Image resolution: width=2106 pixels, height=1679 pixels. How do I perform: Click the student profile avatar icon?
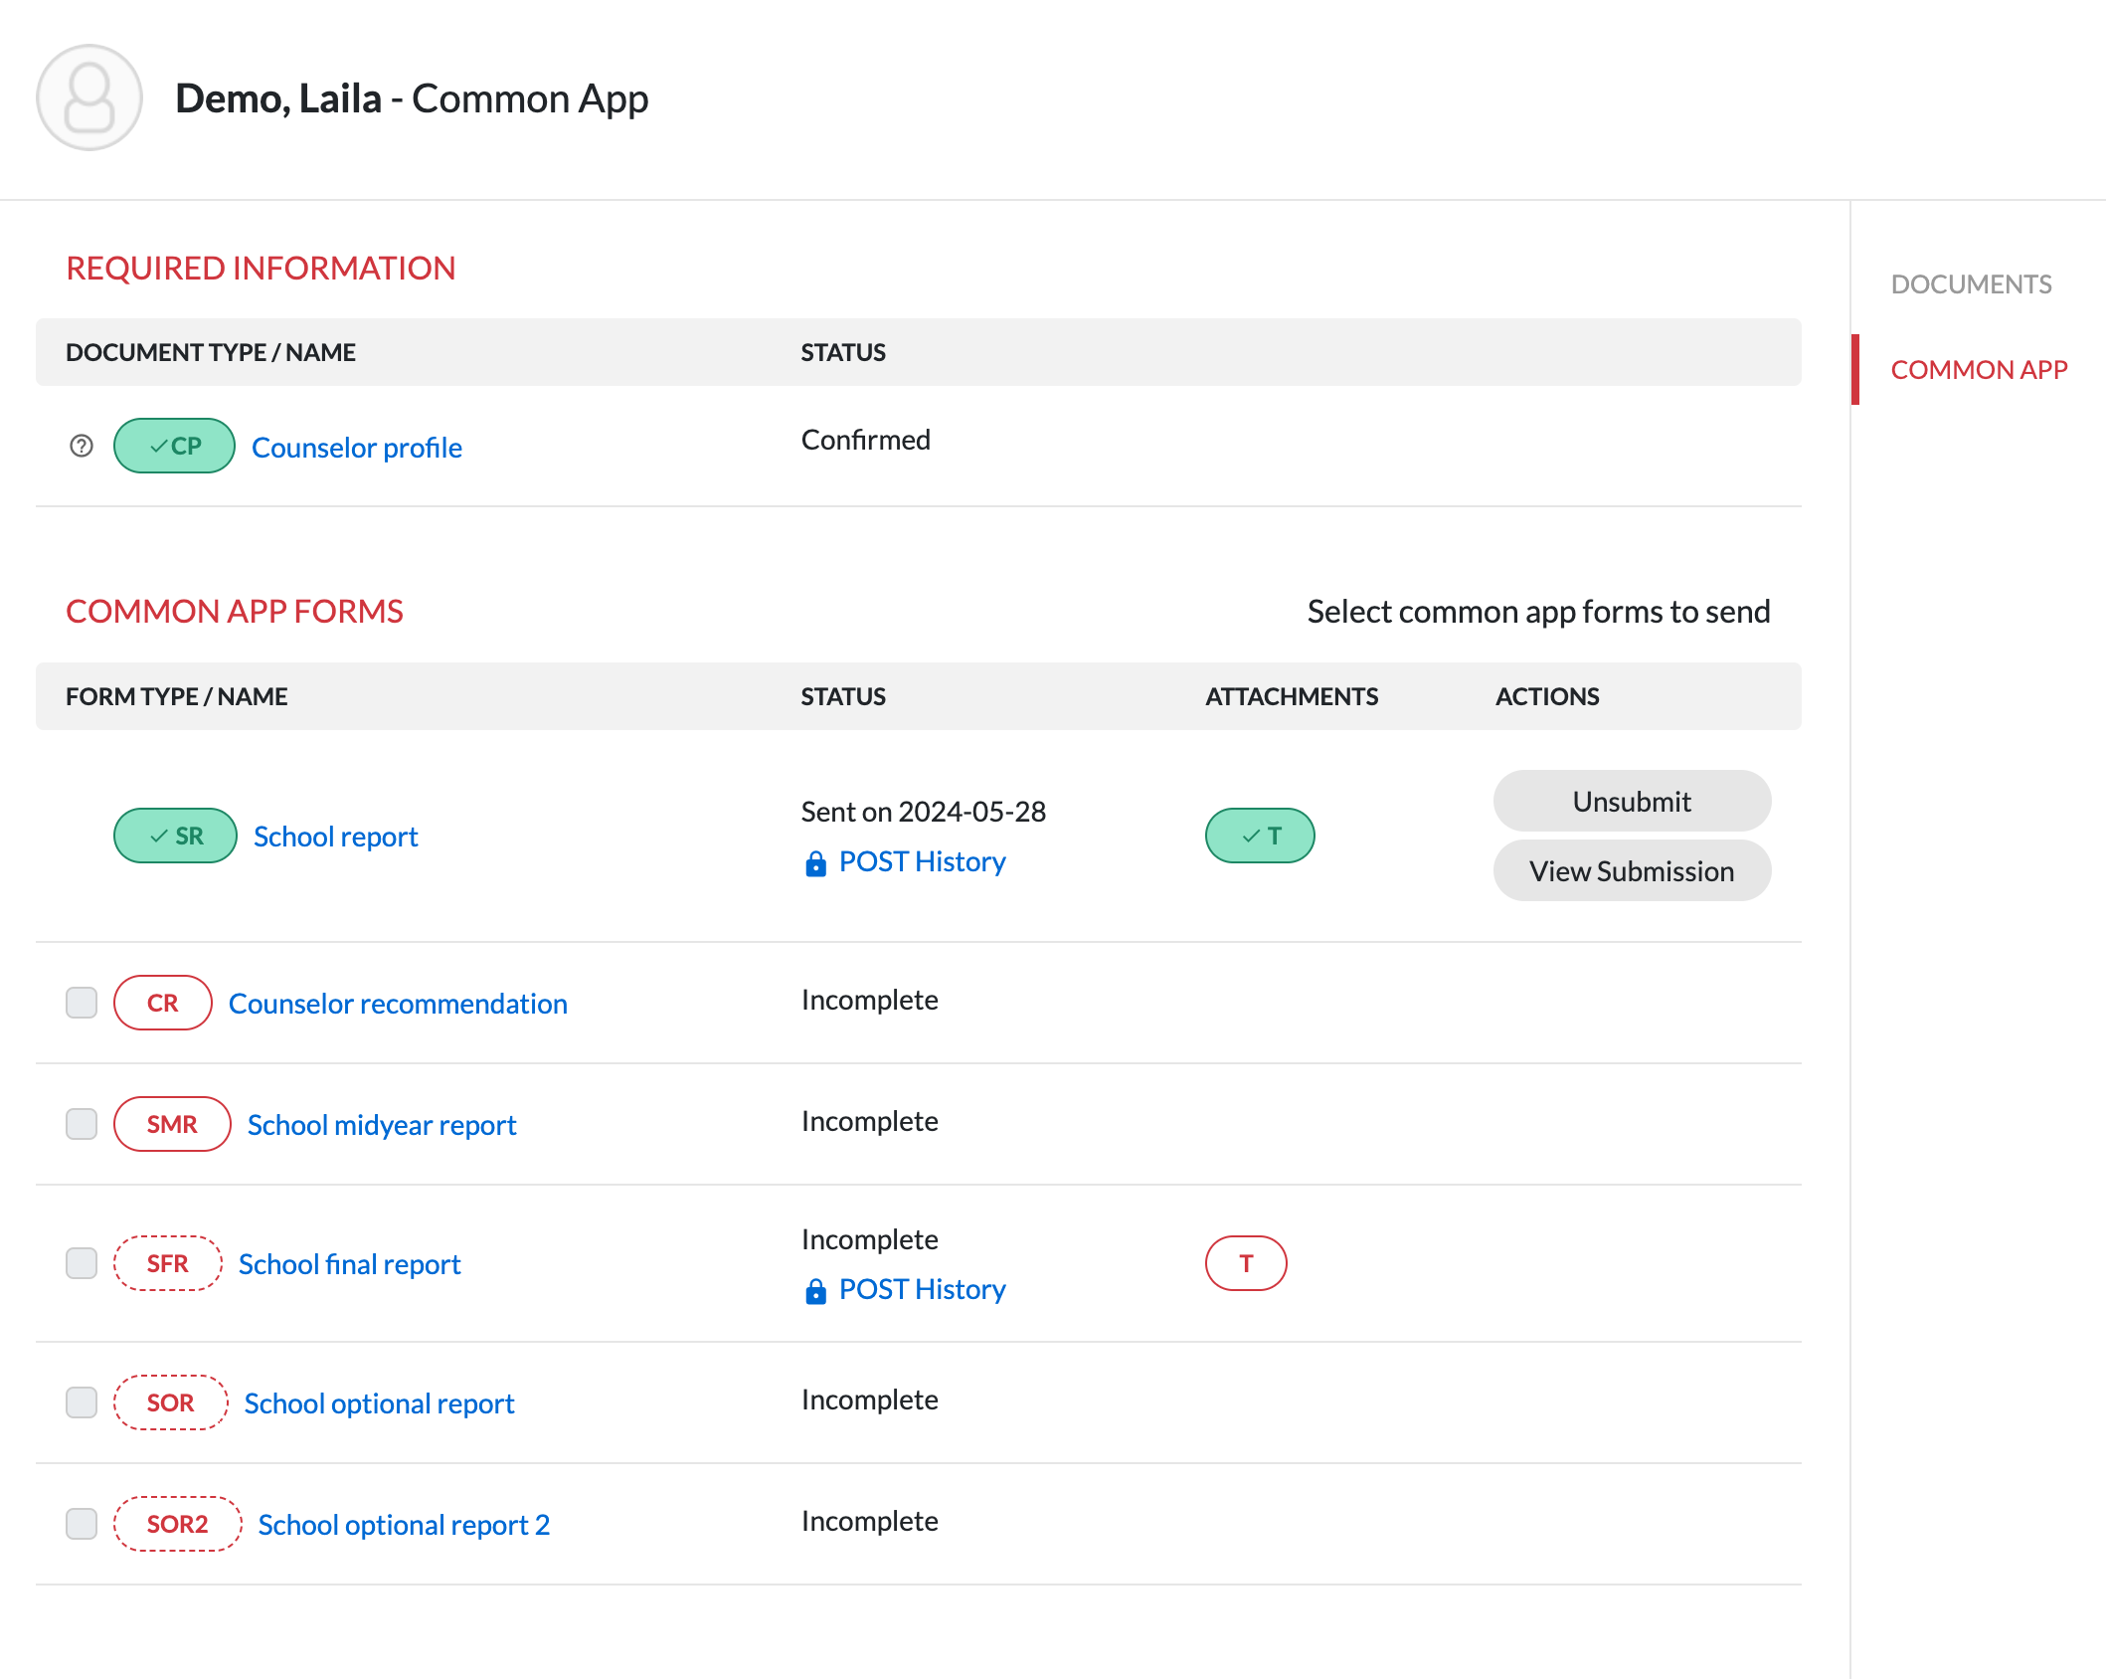pos(89,97)
